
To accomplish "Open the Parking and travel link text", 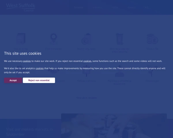I will pos(86,81).
